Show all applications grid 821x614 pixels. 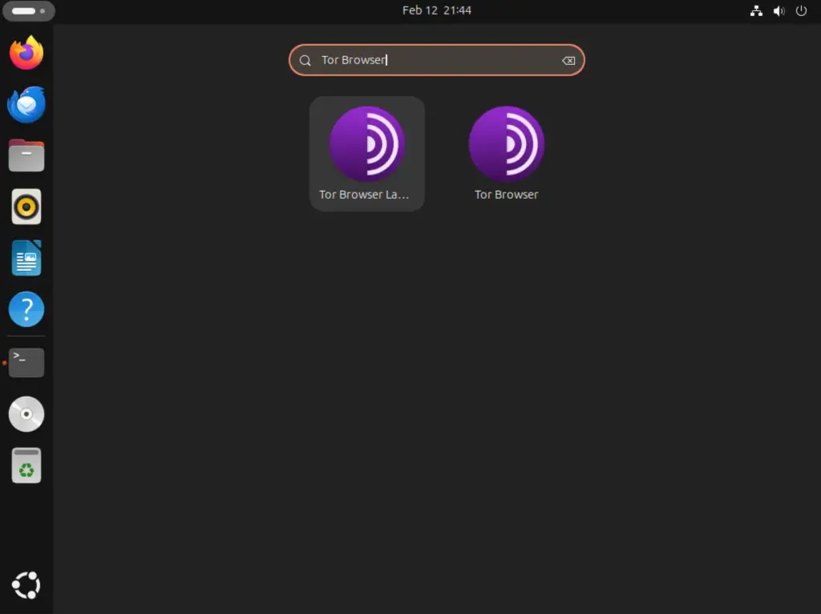click(26, 584)
